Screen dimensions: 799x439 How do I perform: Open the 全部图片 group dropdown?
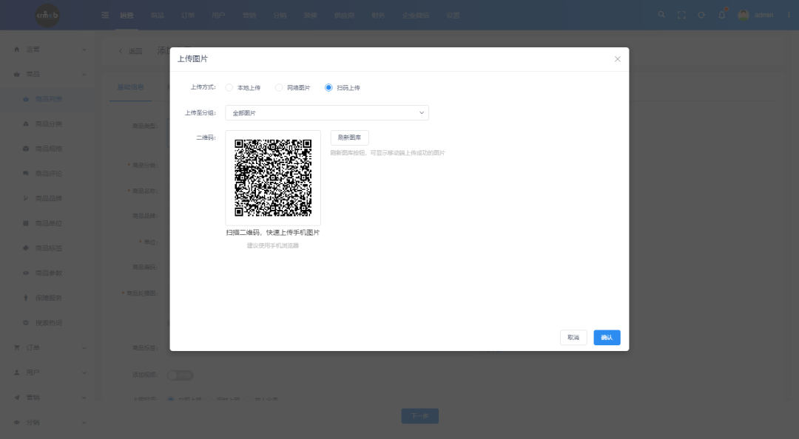click(x=328, y=112)
